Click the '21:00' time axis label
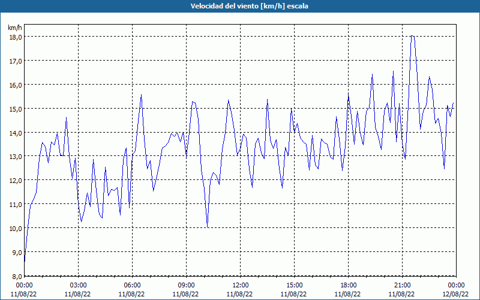 [x=402, y=286]
